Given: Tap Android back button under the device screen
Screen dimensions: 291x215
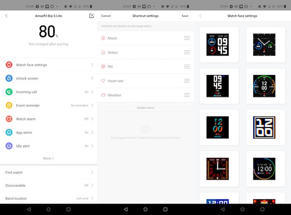Looking at the screenshot, I should click(x=29, y=209).
